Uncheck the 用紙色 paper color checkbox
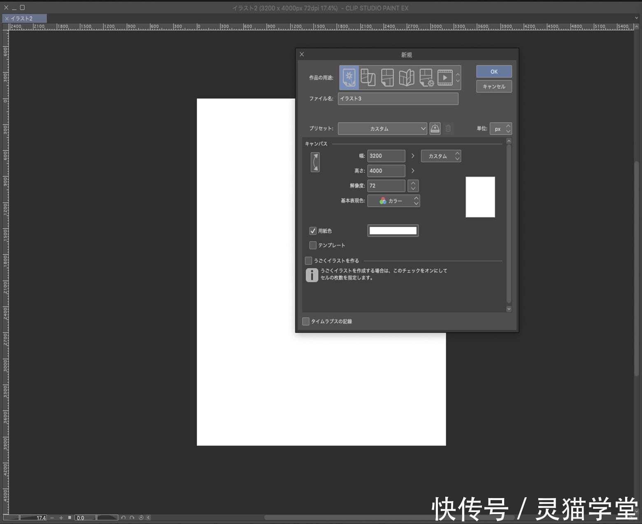This screenshot has height=524, width=642. coord(313,231)
